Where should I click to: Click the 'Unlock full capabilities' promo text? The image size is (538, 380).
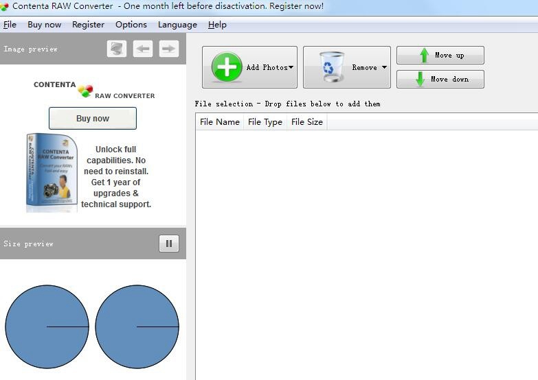point(116,177)
